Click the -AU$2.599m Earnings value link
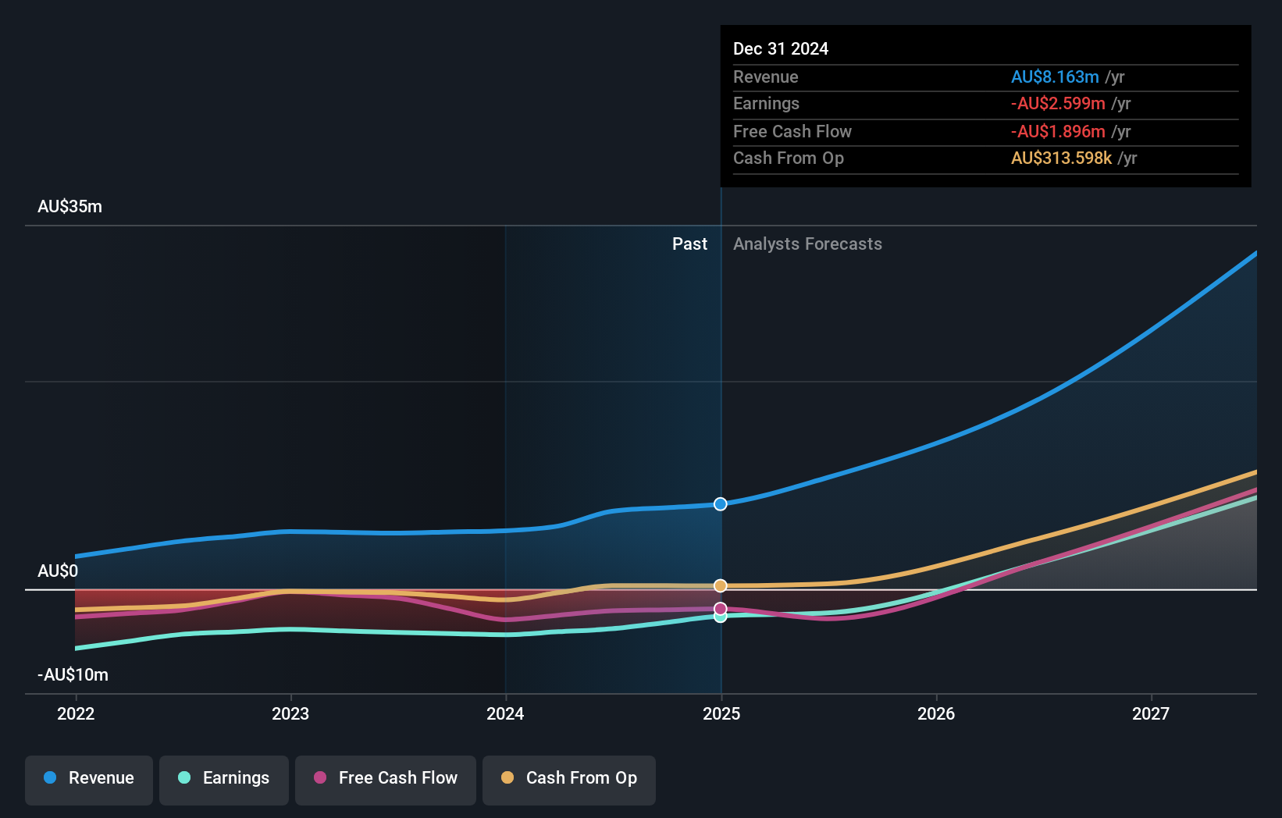 point(1059,103)
